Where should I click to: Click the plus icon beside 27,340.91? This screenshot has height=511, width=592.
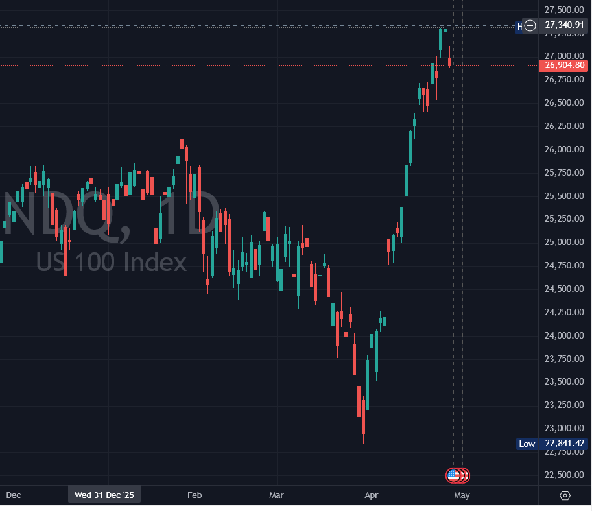coord(530,26)
